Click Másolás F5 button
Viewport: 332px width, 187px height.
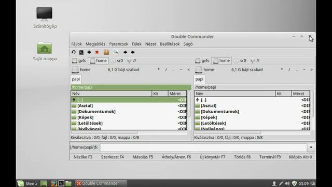(x=143, y=157)
